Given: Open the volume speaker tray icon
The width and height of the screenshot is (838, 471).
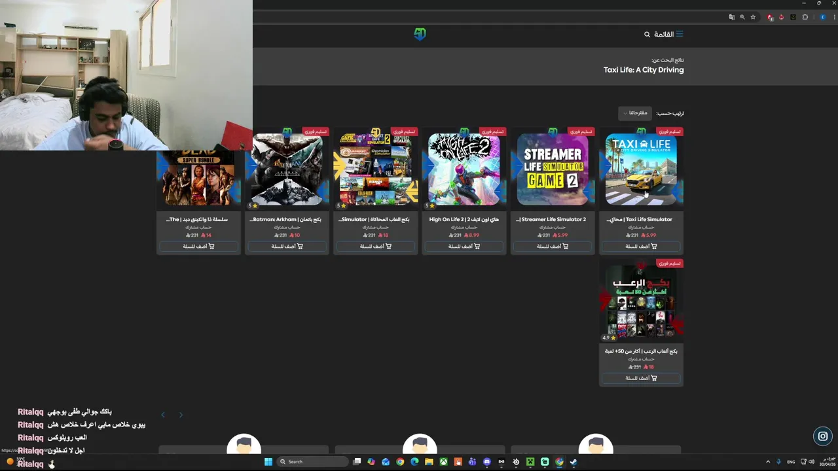Looking at the screenshot, I should 812,462.
